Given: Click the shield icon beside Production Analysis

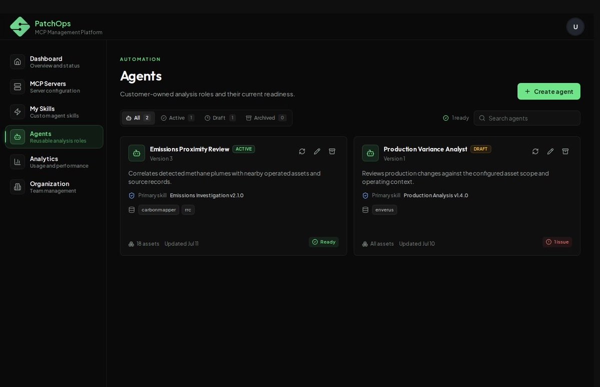Looking at the screenshot, I should point(365,196).
